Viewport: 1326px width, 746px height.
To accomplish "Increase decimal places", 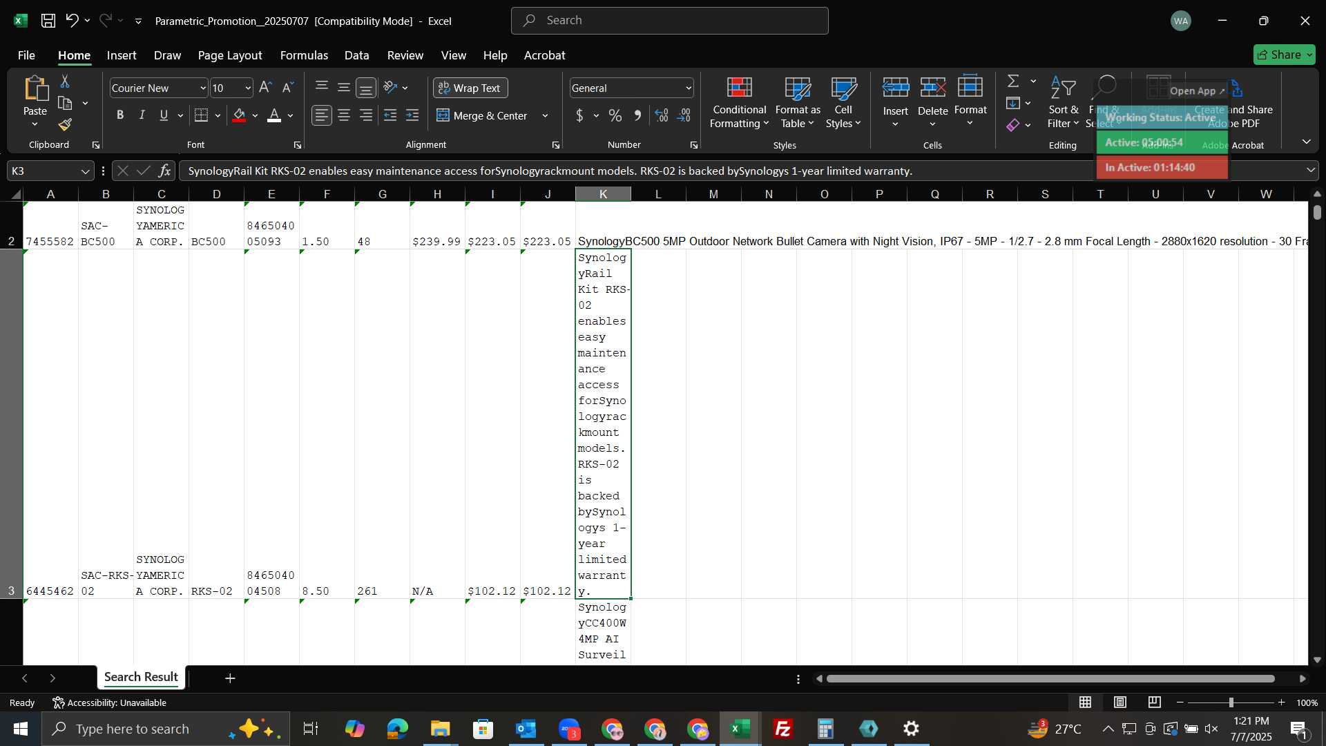I will (662, 115).
